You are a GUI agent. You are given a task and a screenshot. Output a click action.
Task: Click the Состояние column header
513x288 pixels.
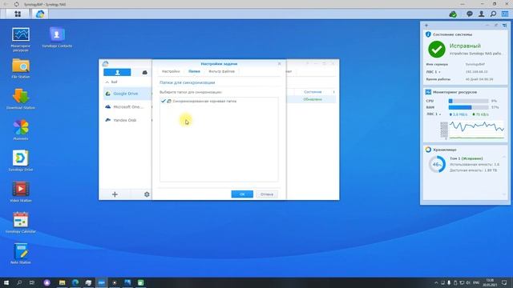313,92
